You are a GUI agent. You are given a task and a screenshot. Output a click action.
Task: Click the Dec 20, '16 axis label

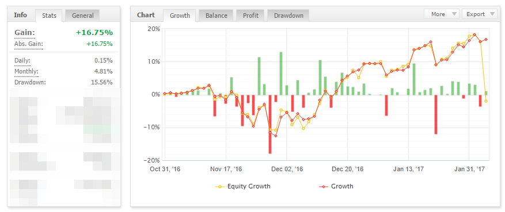347,169
